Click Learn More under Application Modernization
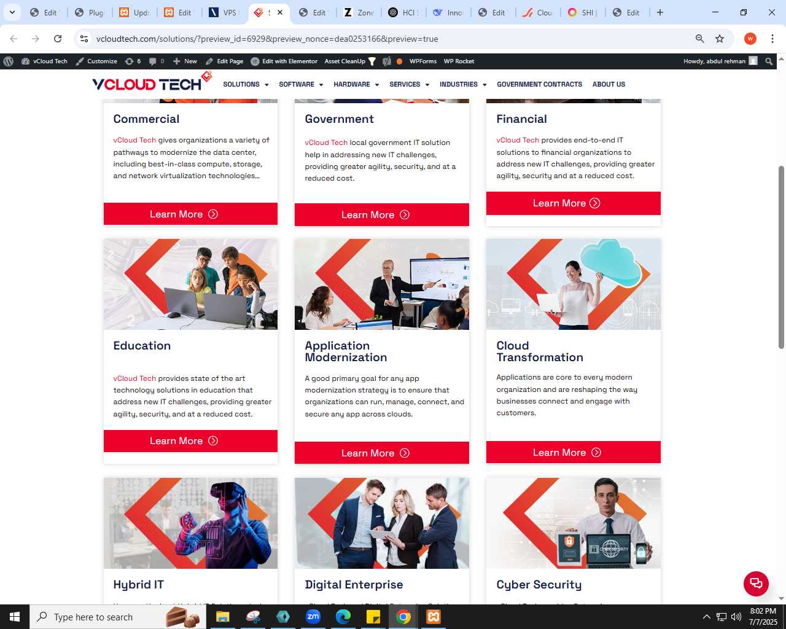Image resolution: width=786 pixels, height=629 pixels. tap(382, 453)
